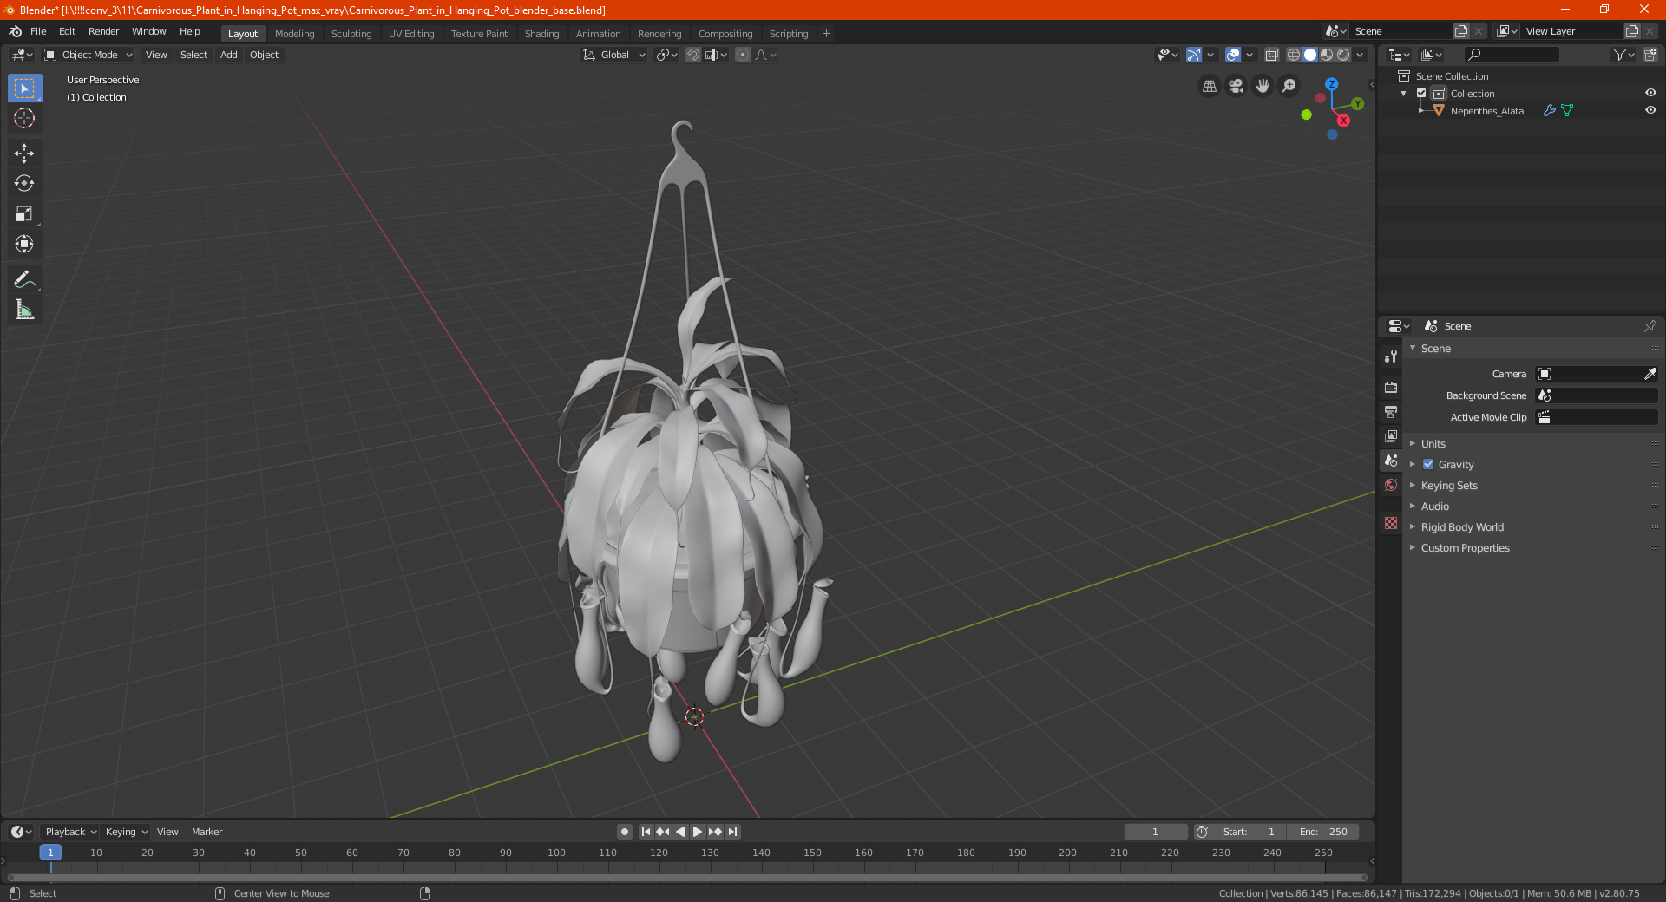This screenshot has width=1666, height=902.
Task: Expand the Keying Sets panel
Action: (1448, 486)
